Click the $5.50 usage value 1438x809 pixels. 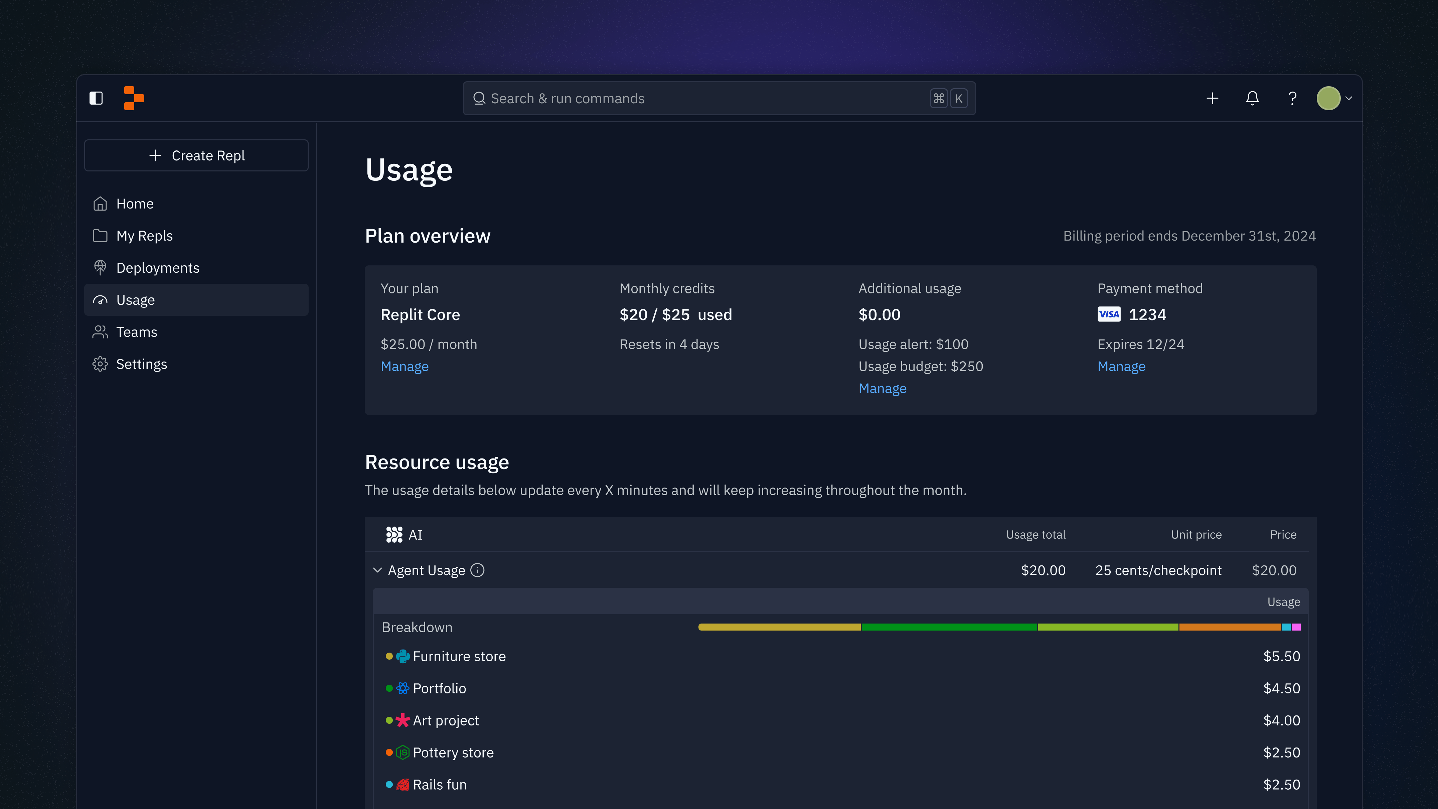click(1282, 656)
